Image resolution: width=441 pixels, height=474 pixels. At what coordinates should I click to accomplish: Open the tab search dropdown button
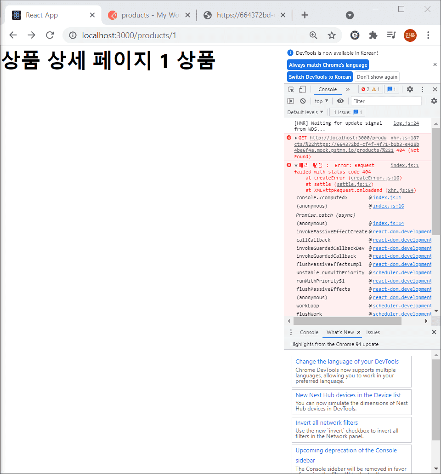tap(350, 15)
